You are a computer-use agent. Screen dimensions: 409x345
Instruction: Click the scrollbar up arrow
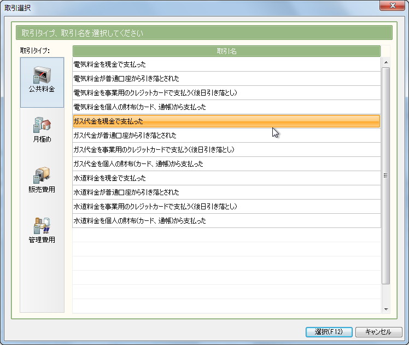(x=386, y=62)
